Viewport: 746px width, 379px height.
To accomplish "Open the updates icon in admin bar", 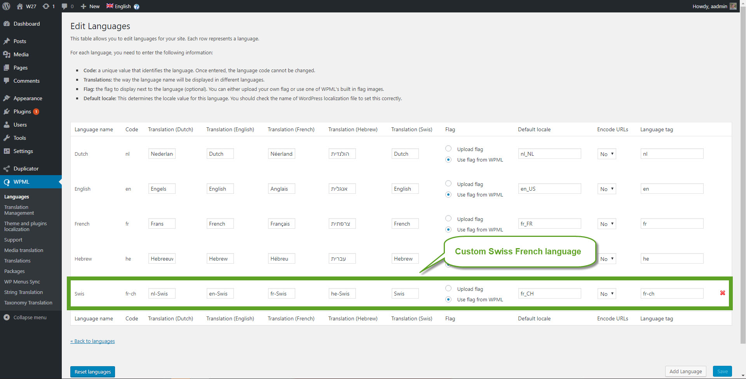I will click(x=46, y=6).
